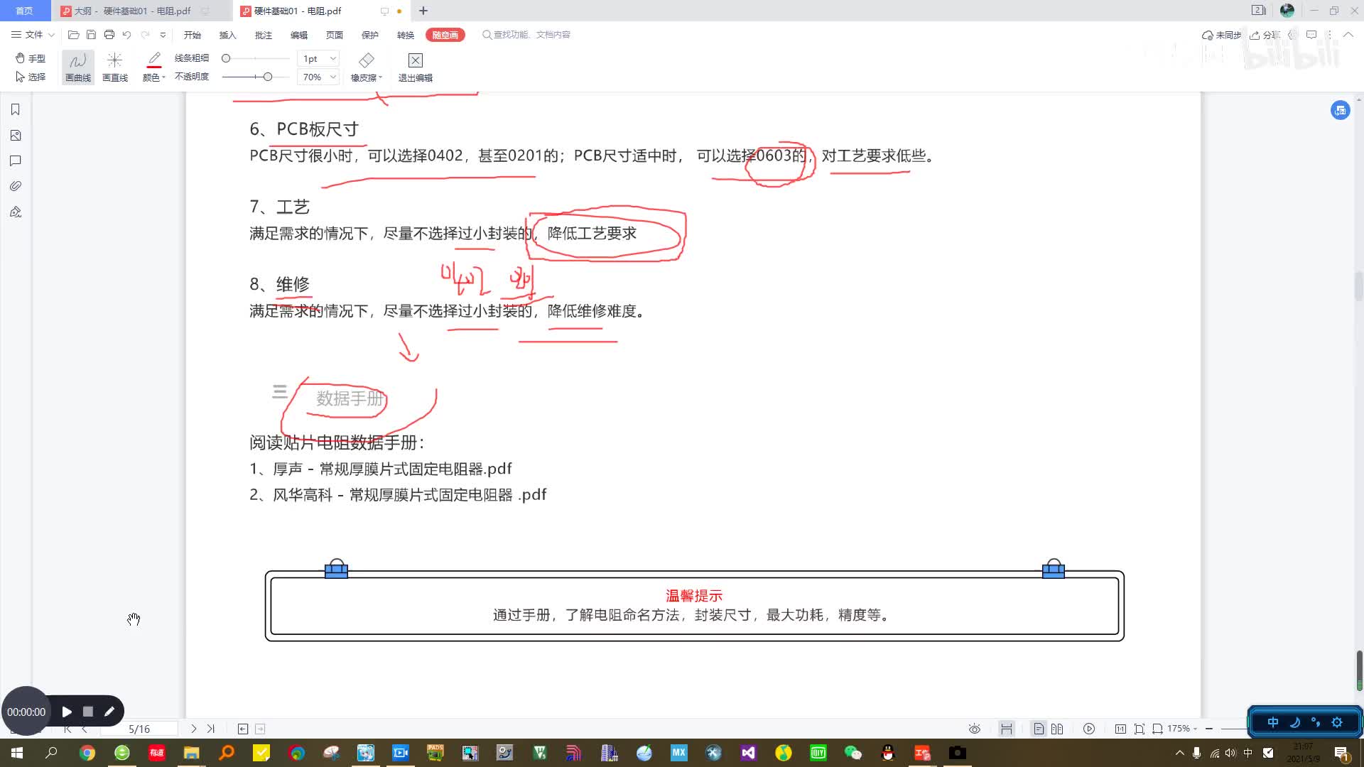Open the 175% zoom level dropdown
Viewport: 1364px width, 767px height.
tap(1183, 729)
